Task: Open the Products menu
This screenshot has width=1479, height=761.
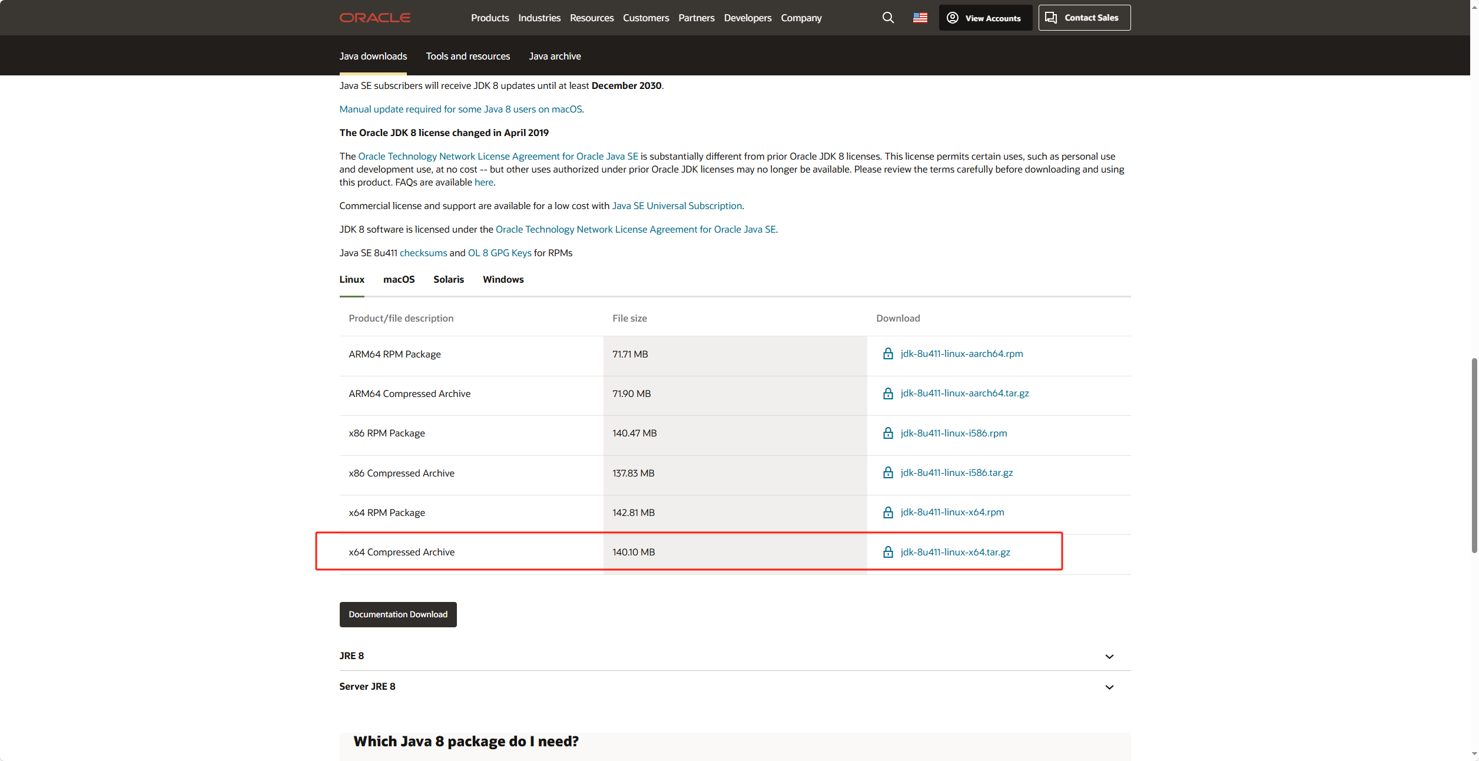Action: click(490, 18)
